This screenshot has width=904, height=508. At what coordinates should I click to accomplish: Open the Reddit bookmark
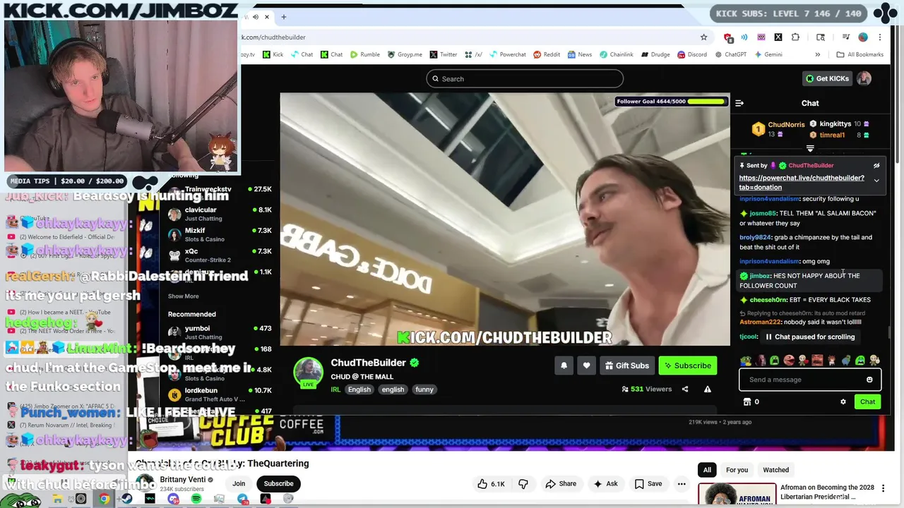(x=547, y=54)
